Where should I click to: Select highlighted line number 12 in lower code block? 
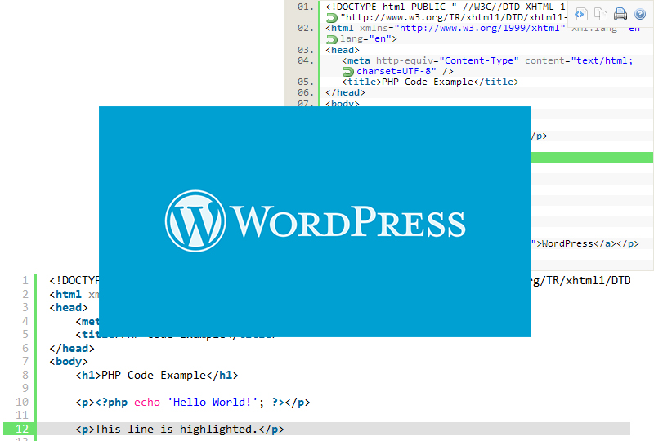point(22,429)
